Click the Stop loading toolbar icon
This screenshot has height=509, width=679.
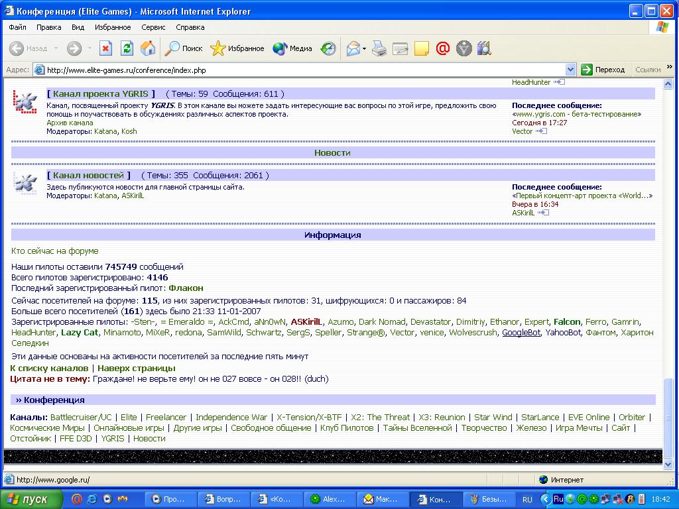pyautogui.click(x=105, y=48)
